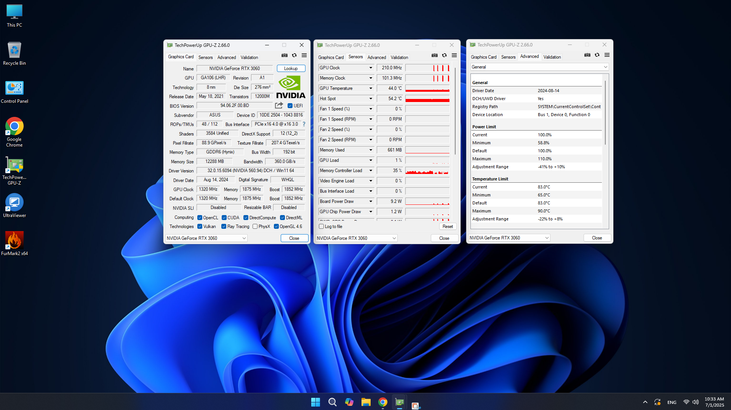
Task: Open hamburger menu in Graphics Card window
Action: coord(304,55)
